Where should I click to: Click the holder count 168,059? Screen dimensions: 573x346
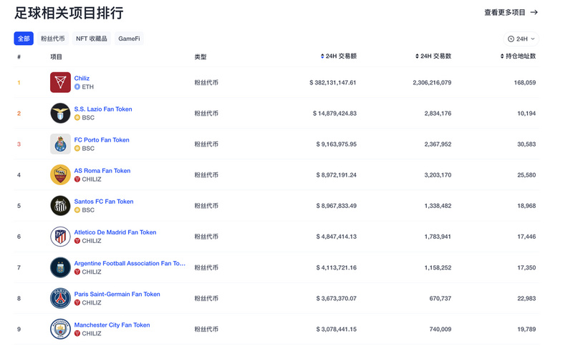point(525,82)
